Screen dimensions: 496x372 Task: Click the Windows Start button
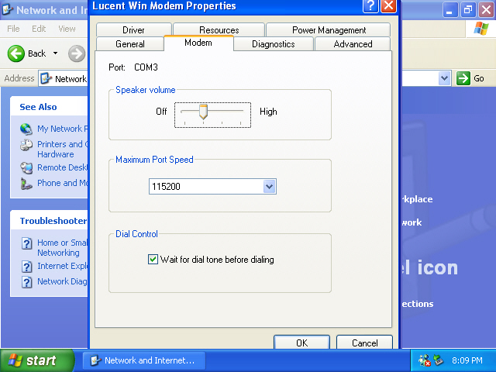37,360
